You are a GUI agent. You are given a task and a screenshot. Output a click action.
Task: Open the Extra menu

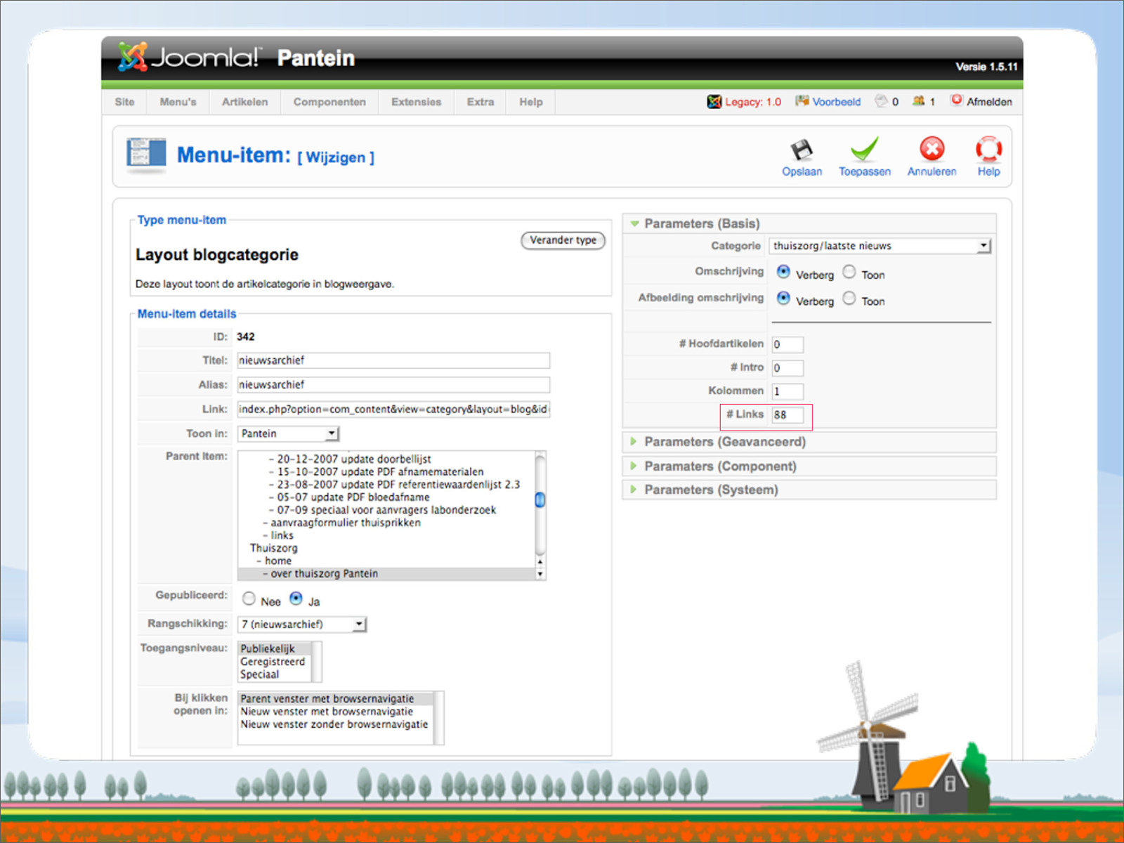click(481, 102)
